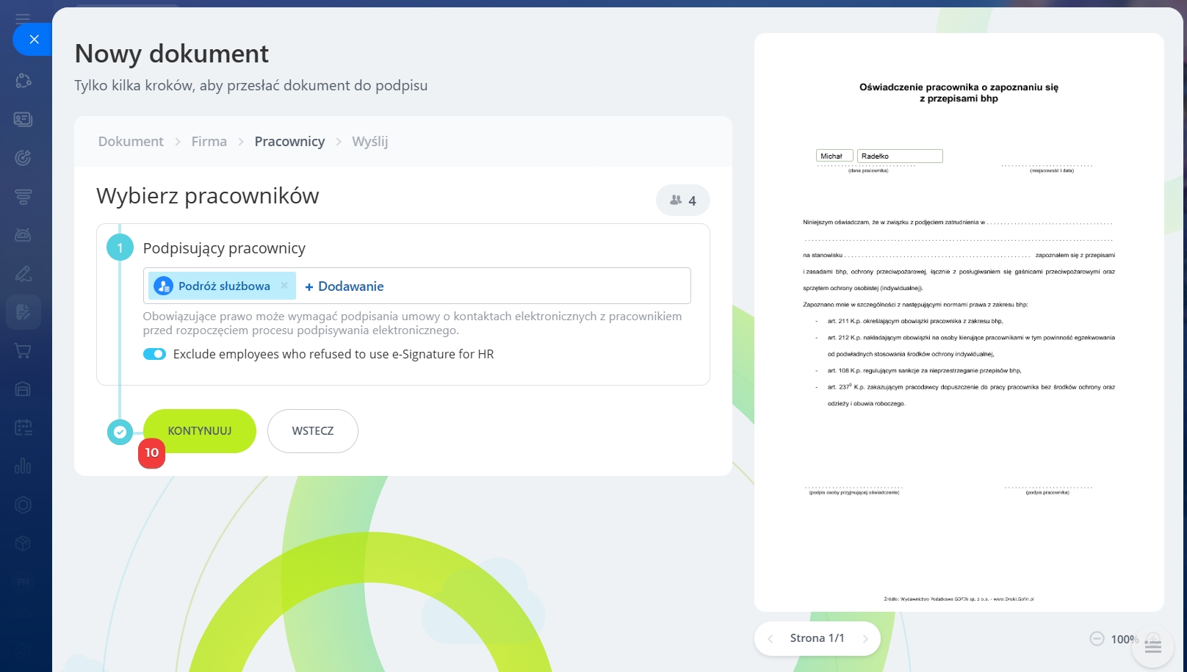The height and width of the screenshot is (672, 1187).
Task: Click the 100% zoom level text
Action: coord(1125,640)
